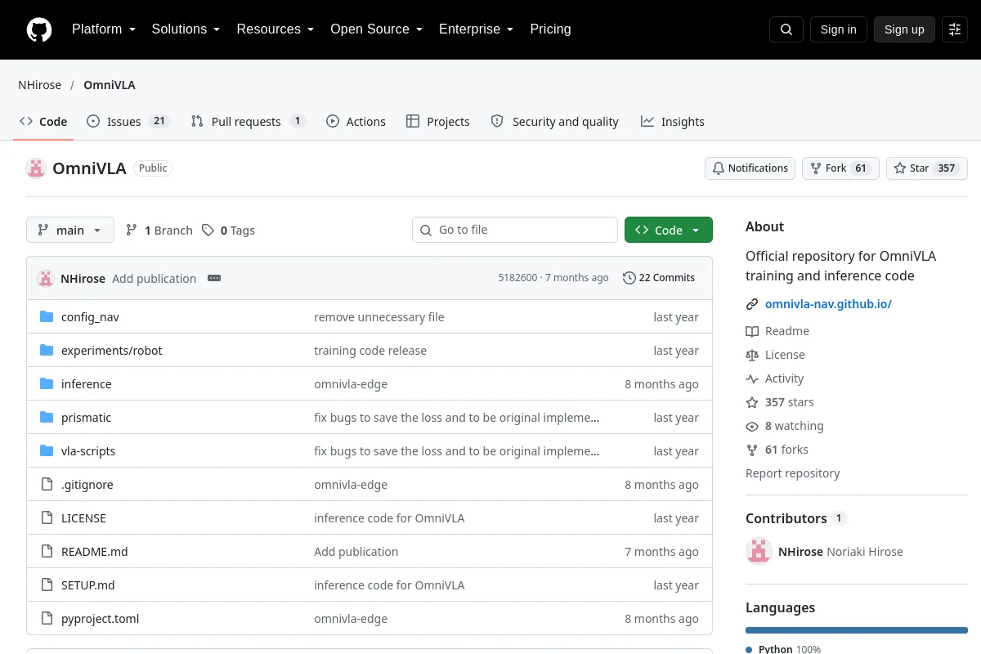Expand the Solutions menu
981x654 pixels.
pyautogui.click(x=186, y=29)
